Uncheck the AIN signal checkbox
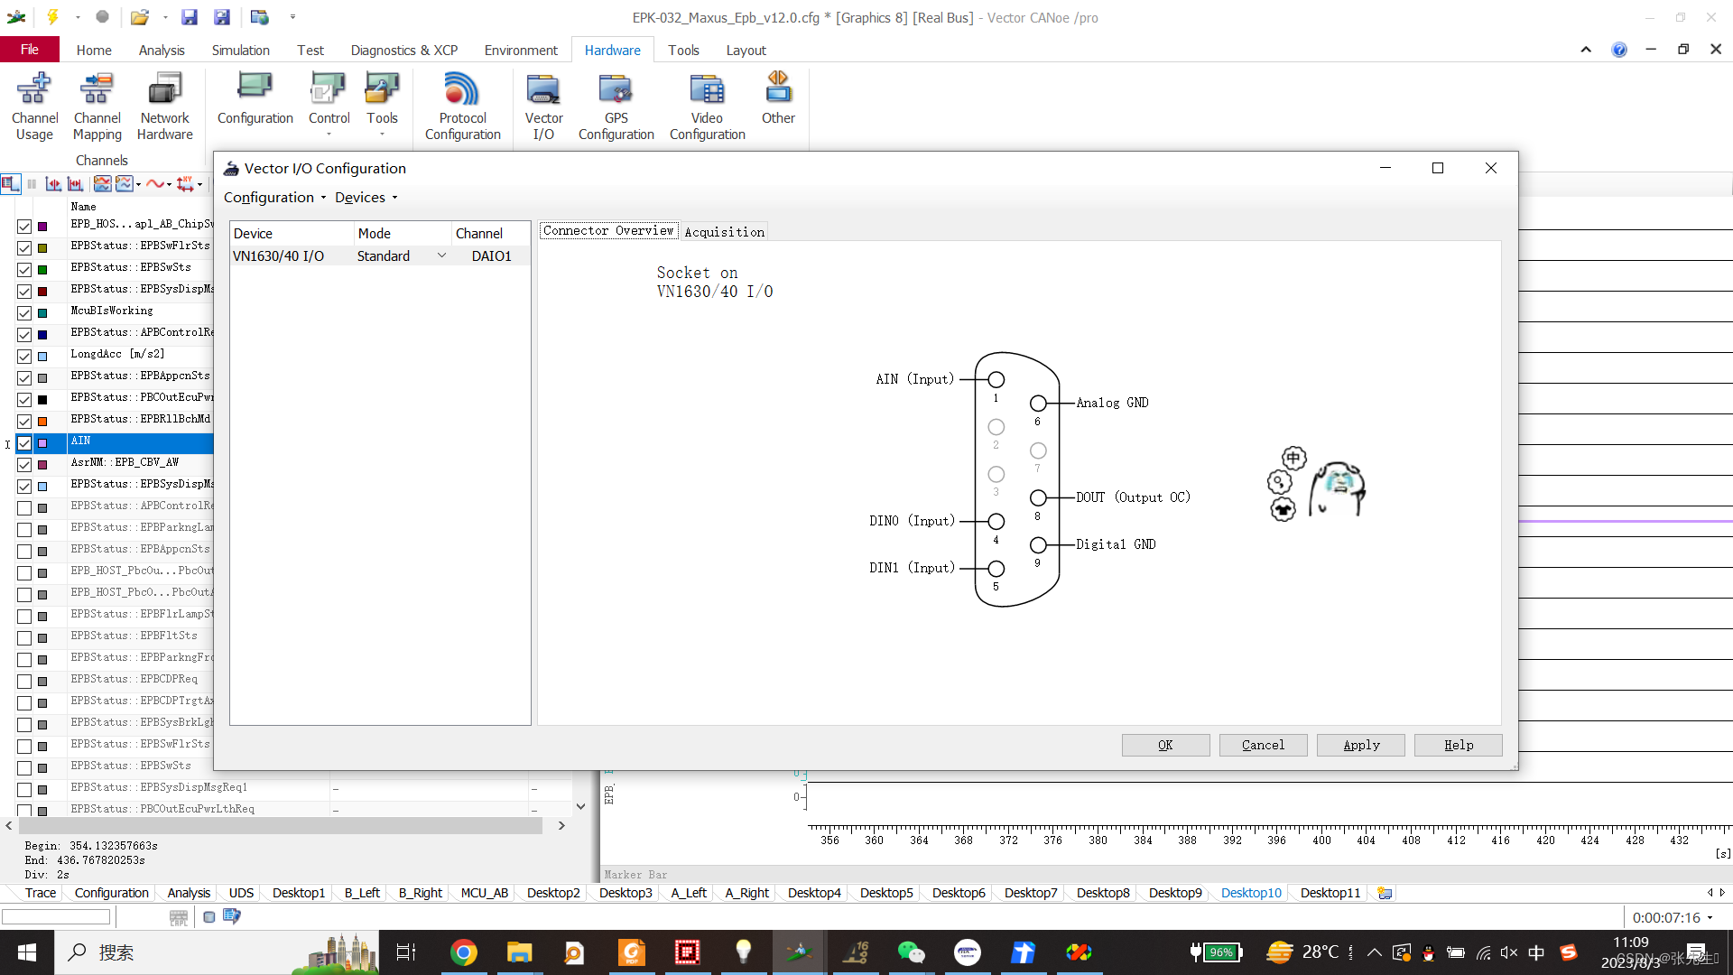This screenshot has width=1733, height=975. click(24, 443)
